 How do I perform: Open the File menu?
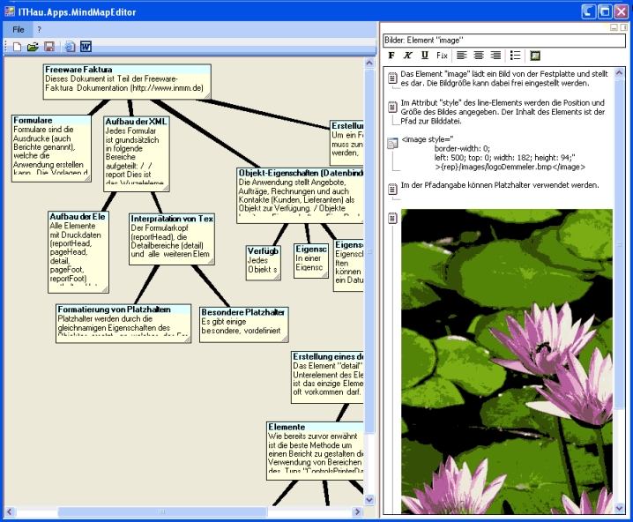[19, 29]
